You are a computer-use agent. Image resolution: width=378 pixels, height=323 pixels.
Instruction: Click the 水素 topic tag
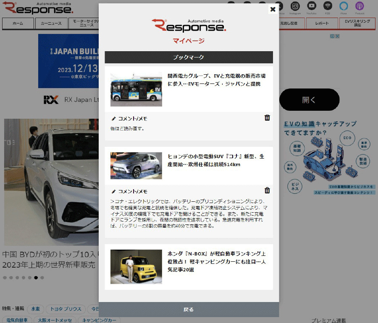35,309
